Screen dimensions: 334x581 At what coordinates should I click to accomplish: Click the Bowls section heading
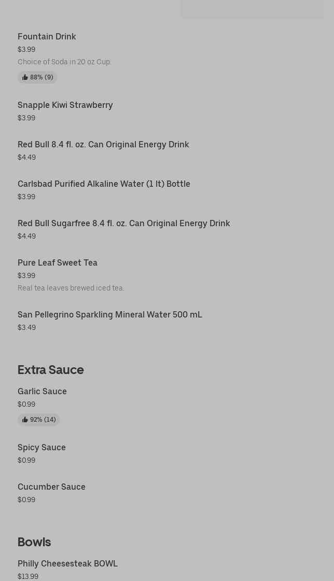click(34, 542)
